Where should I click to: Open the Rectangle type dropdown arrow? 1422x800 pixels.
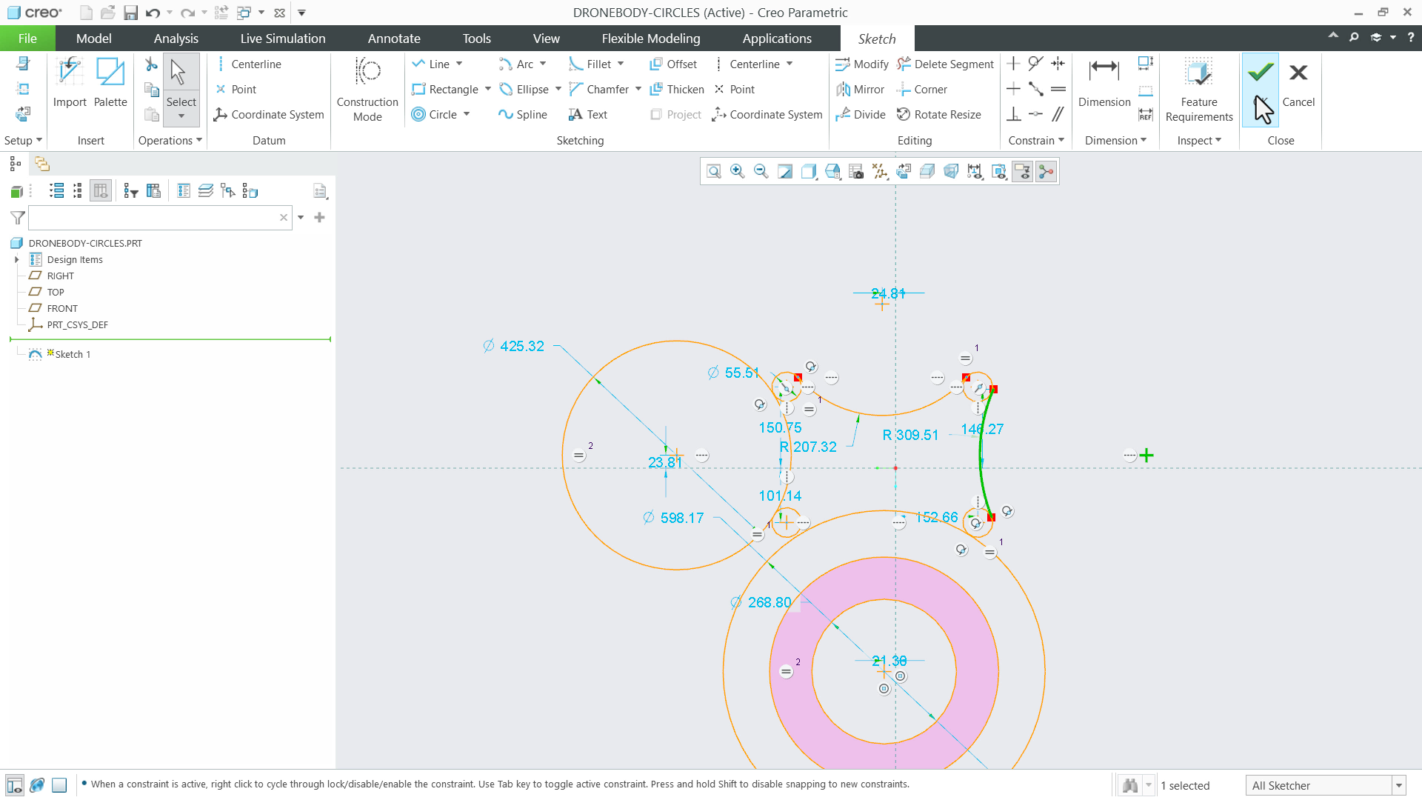coord(488,90)
